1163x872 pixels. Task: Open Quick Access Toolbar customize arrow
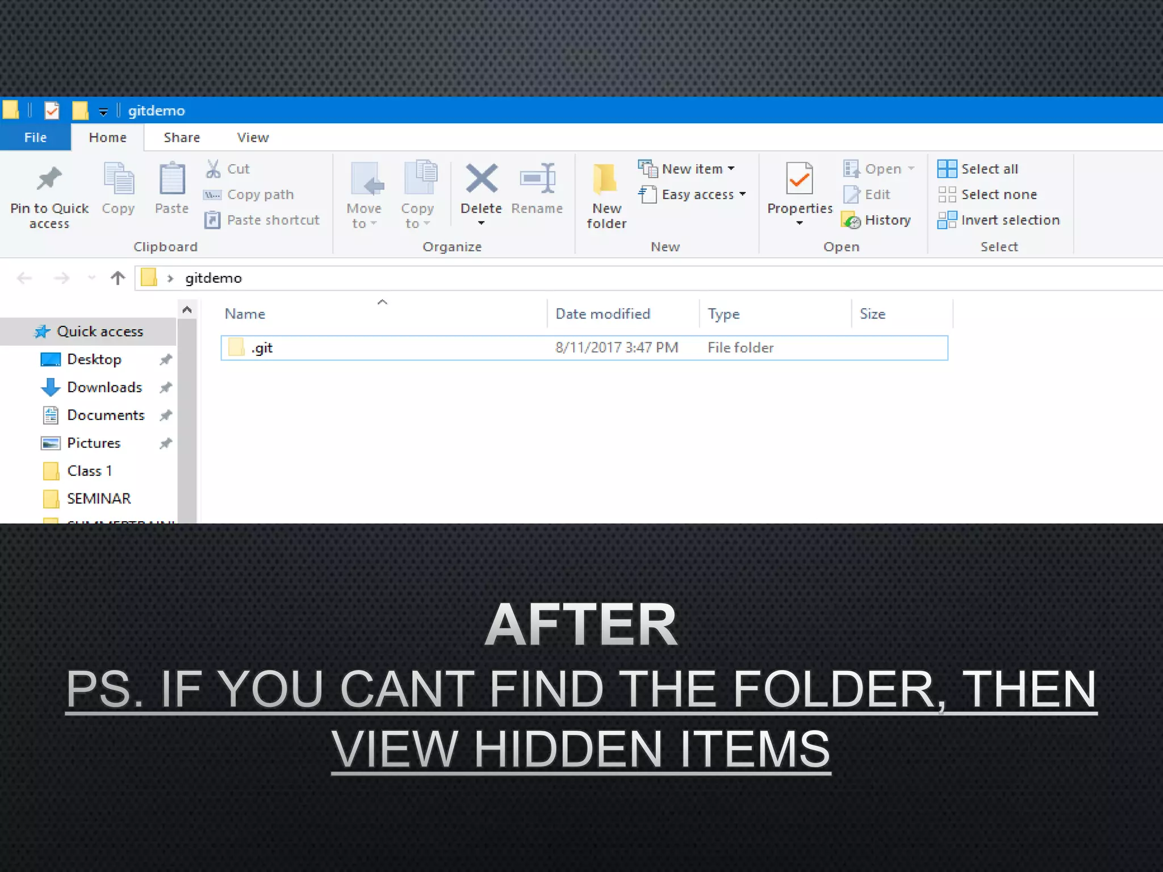(x=103, y=111)
